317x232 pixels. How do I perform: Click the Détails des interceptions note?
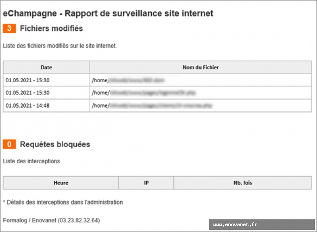[x=63, y=202]
